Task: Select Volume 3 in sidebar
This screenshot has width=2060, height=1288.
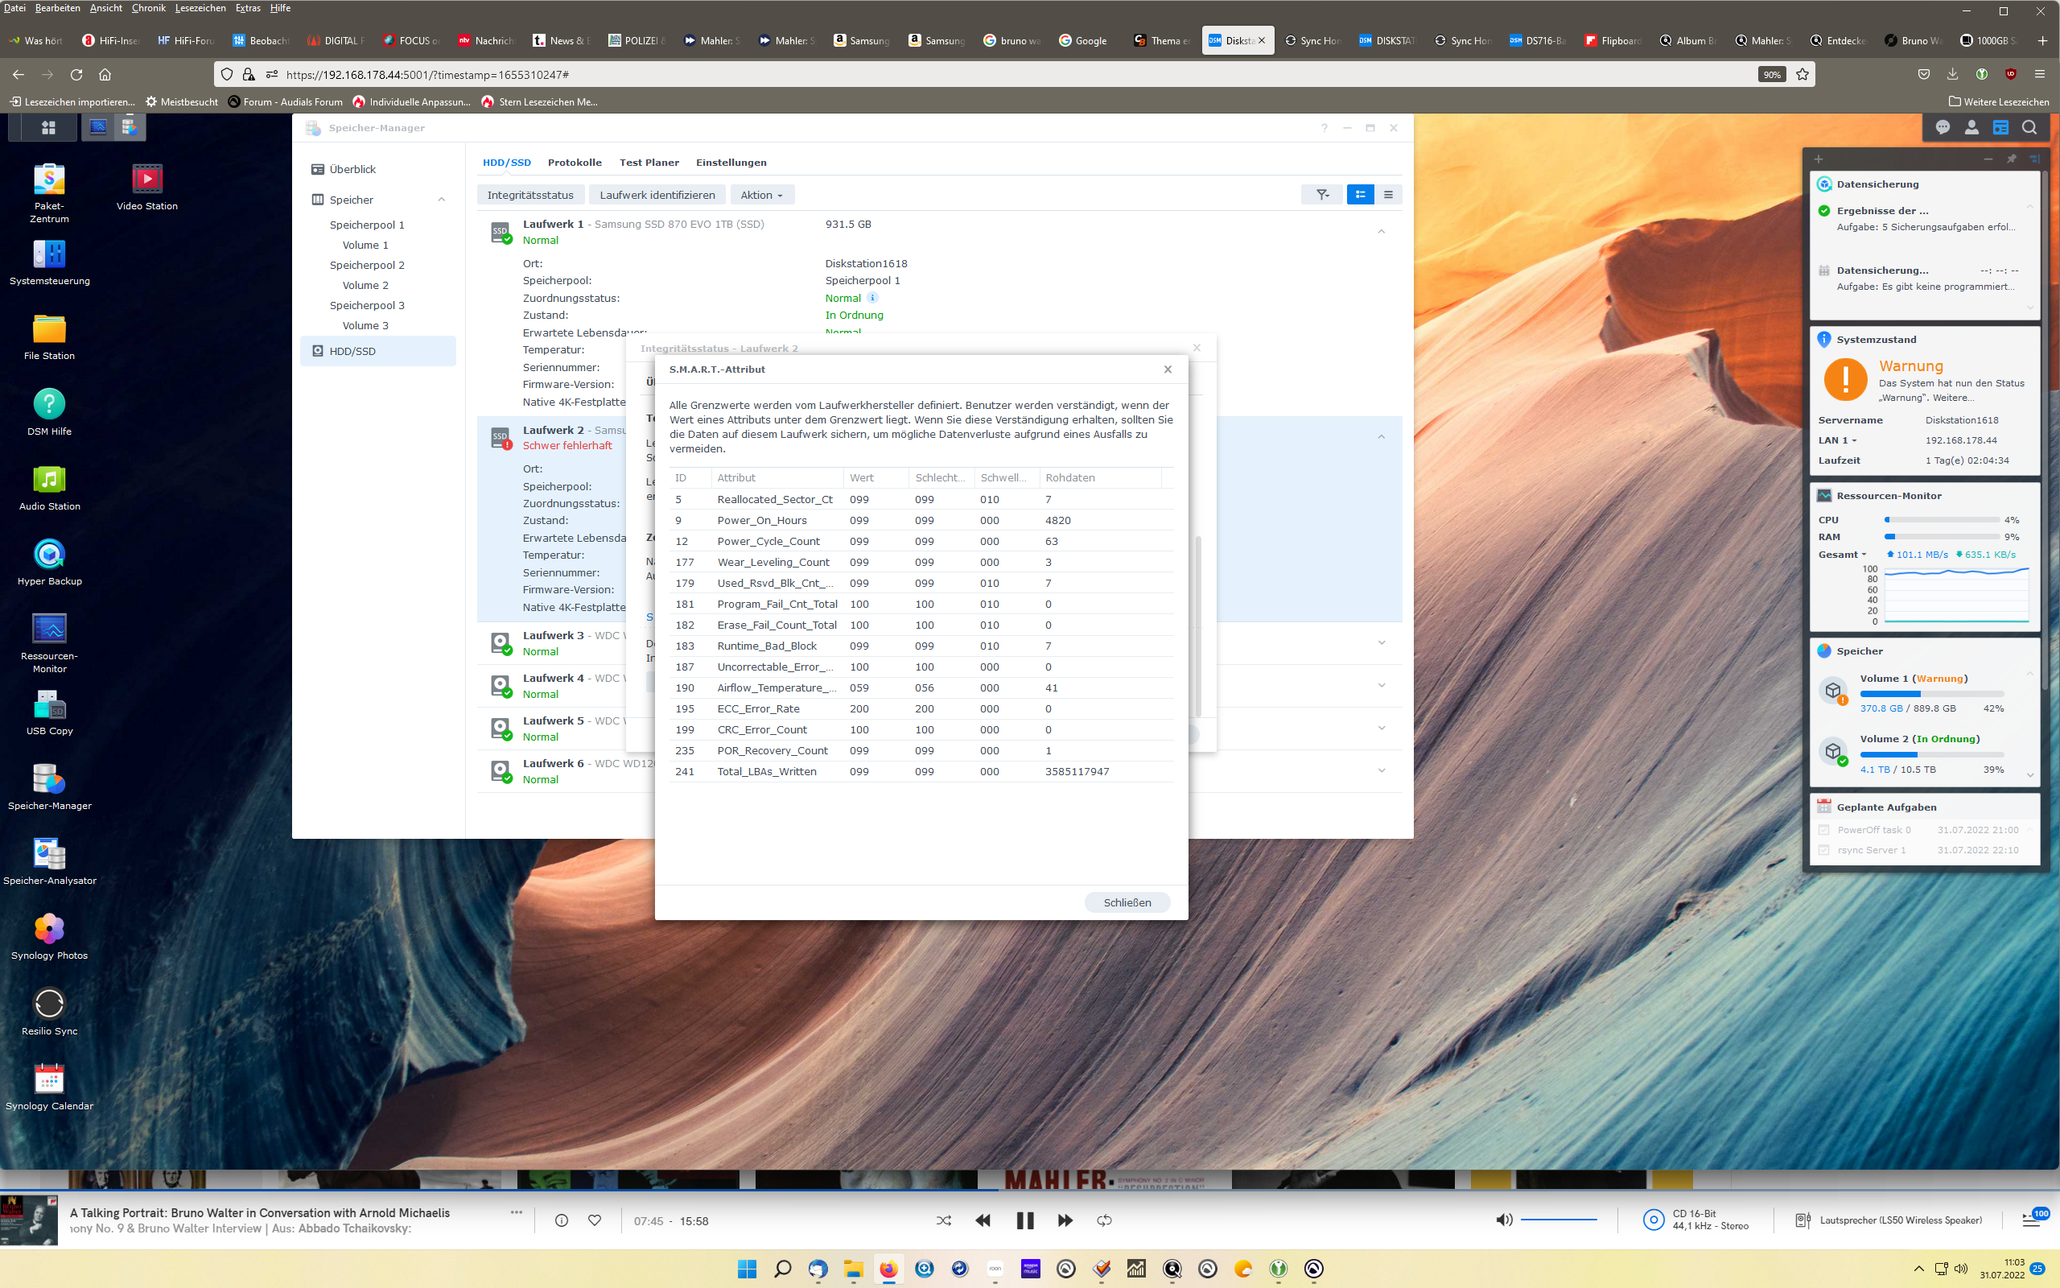Action: pyautogui.click(x=365, y=325)
